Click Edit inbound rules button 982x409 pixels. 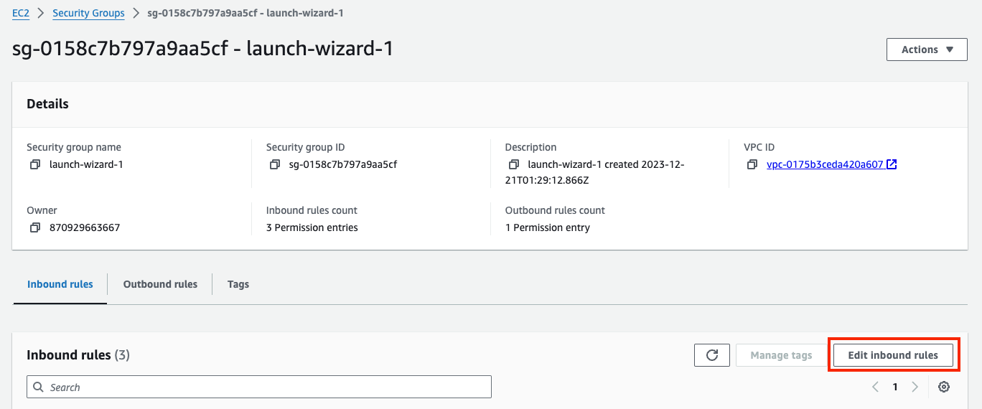click(x=893, y=355)
